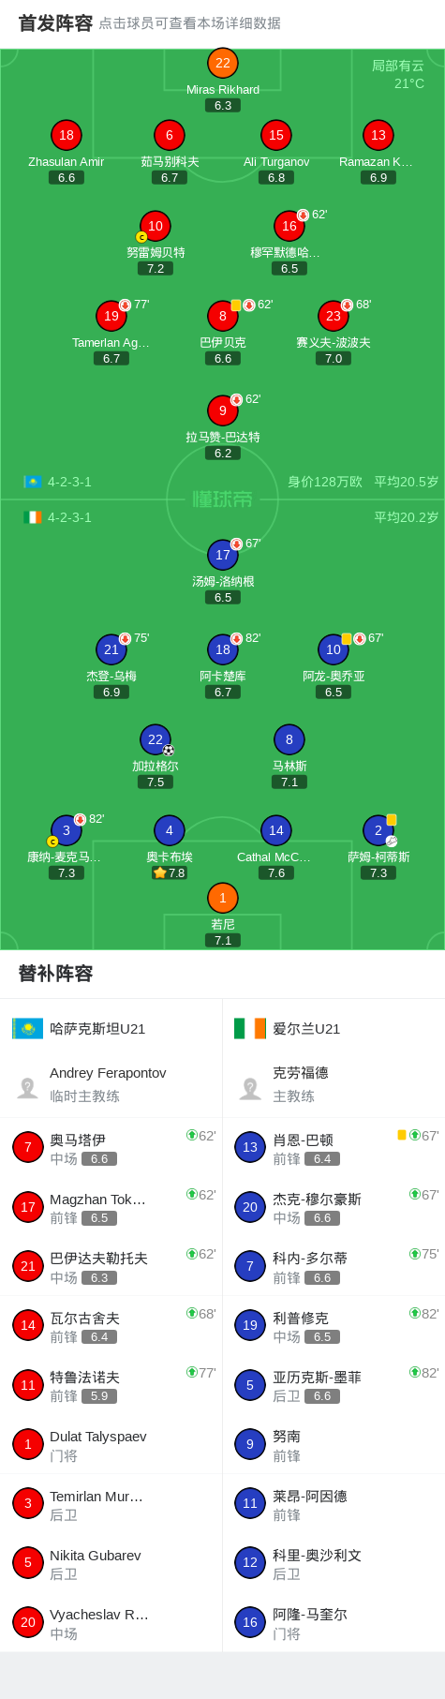Viewport: 445px width, 1699px height.
Task: Tap Kazakhstan flag beside 哈萨克斯坦U21
Action: tap(27, 1028)
